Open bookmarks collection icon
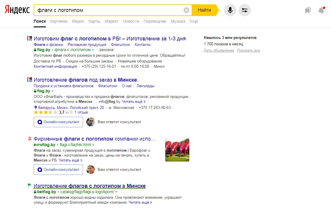 (308, 10)
